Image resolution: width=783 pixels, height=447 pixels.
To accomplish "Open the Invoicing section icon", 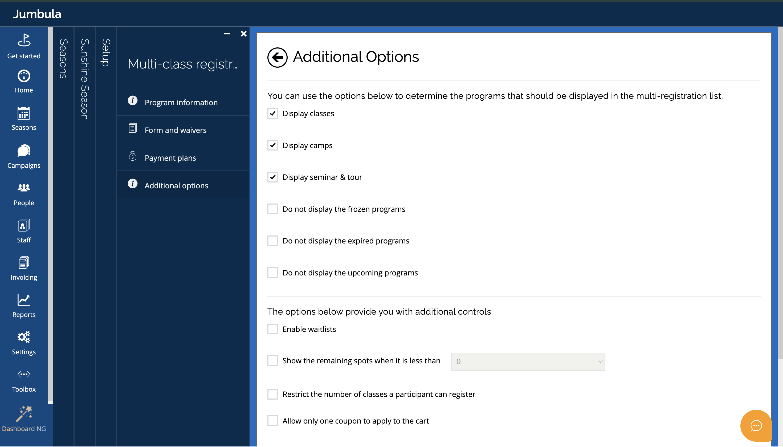I will click(x=24, y=263).
